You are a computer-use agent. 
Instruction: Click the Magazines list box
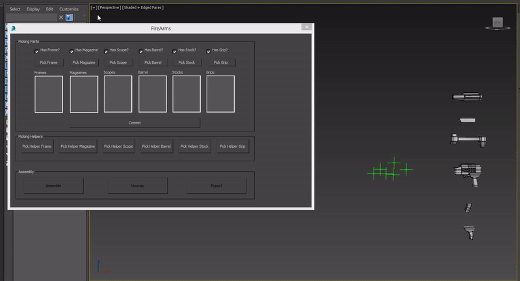click(84, 94)
